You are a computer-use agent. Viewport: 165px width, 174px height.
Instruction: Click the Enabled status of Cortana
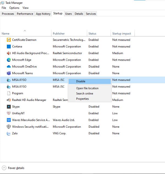94,47
